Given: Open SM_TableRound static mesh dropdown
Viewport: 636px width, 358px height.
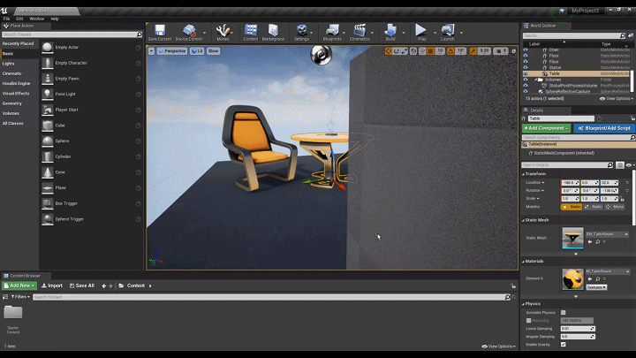Looking at the screenshot, I should [607, 234].
